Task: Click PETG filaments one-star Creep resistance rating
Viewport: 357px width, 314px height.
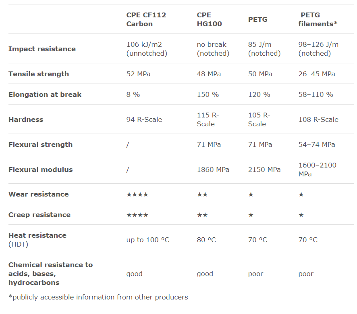Action: pos(301,215)
